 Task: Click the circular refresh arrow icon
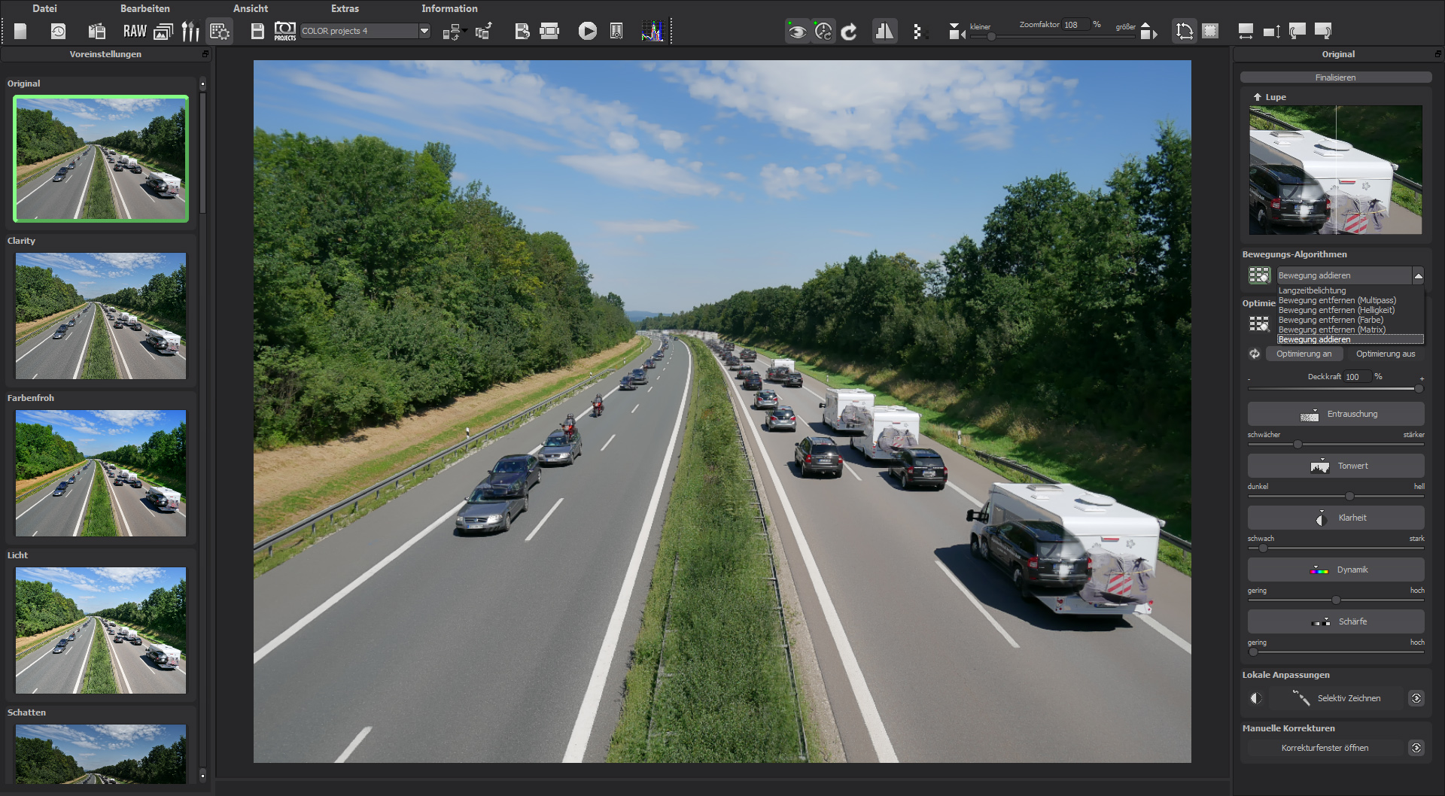click(849, 32)
